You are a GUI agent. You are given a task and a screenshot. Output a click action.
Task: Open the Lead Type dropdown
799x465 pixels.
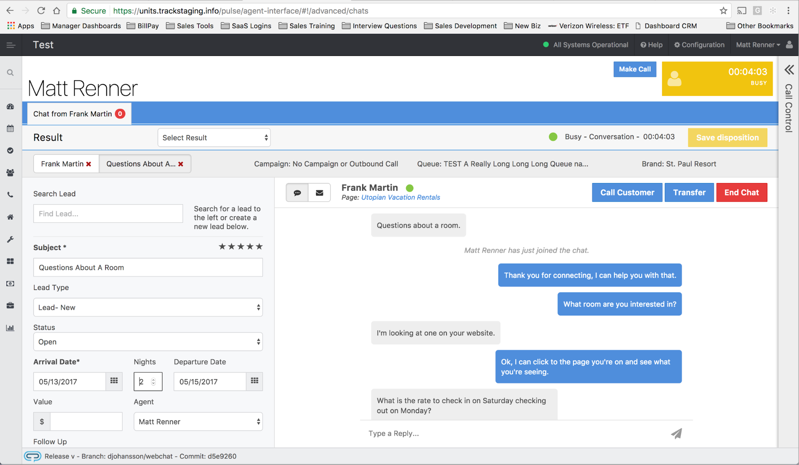(148, 307)
